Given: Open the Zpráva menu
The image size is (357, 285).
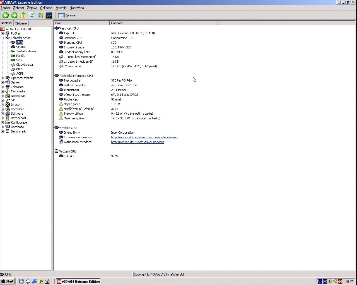Looking at the screenshot, I should pyautogui.click(x=32, y=8).
